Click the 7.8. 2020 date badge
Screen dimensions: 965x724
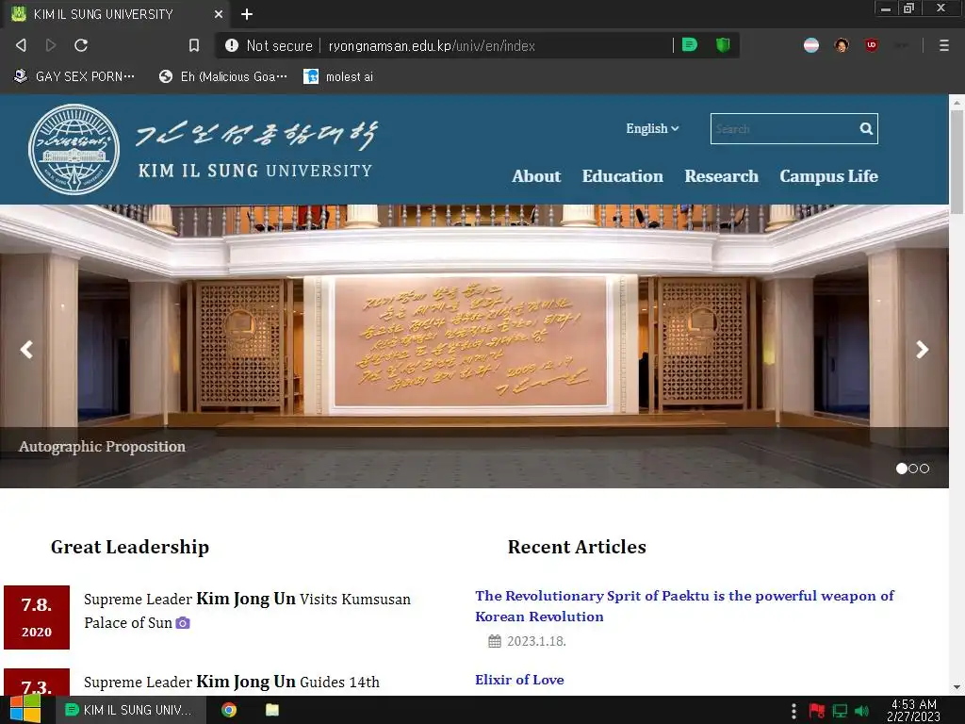tap(37, 617)
